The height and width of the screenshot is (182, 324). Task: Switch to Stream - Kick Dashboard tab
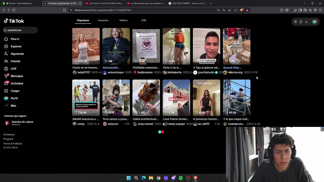20,3
